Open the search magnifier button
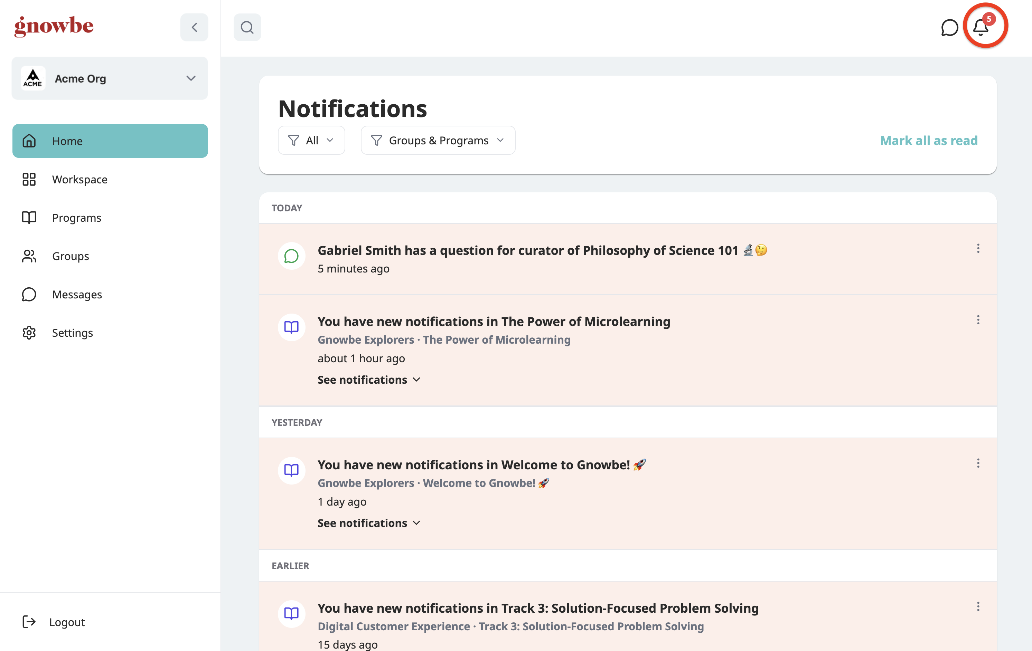Image resolution: width=1032 pixels, height=651 pixels. 247,27
